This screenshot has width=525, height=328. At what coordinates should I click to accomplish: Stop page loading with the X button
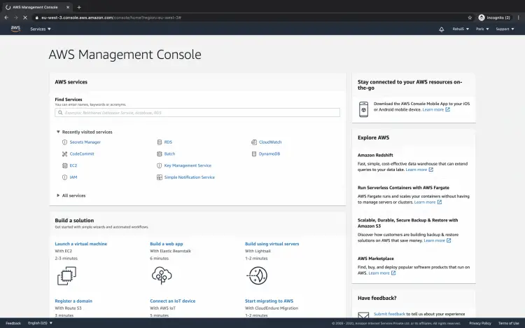[x=25, y=18]
